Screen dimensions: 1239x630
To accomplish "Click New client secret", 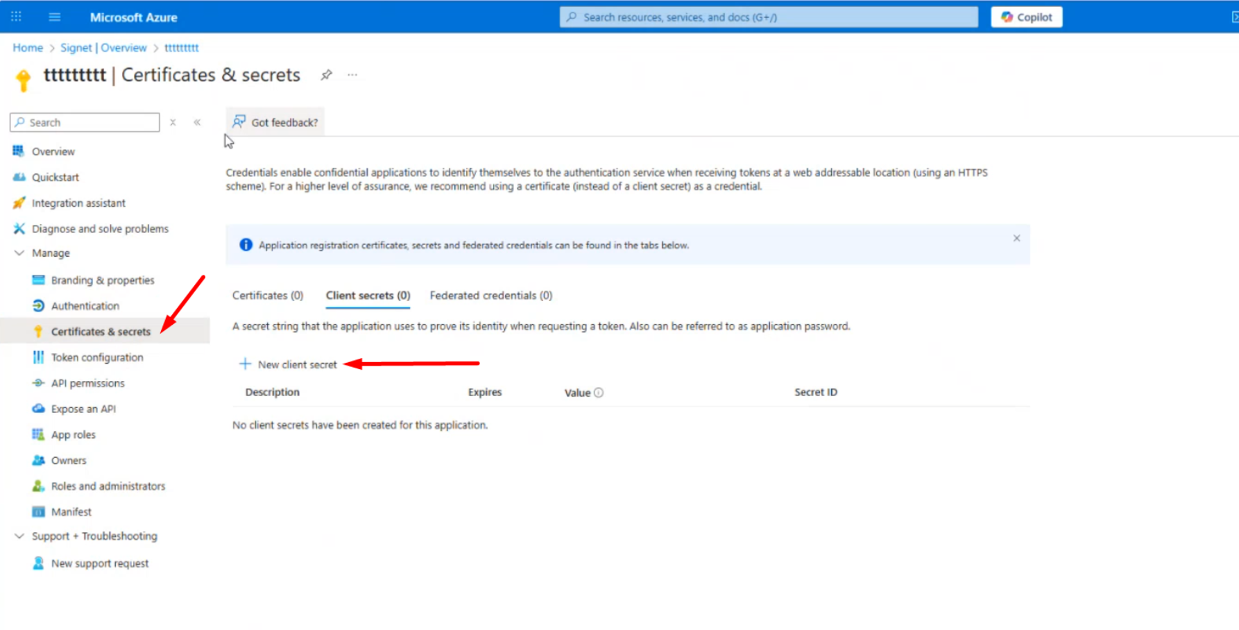I will 288,364.
